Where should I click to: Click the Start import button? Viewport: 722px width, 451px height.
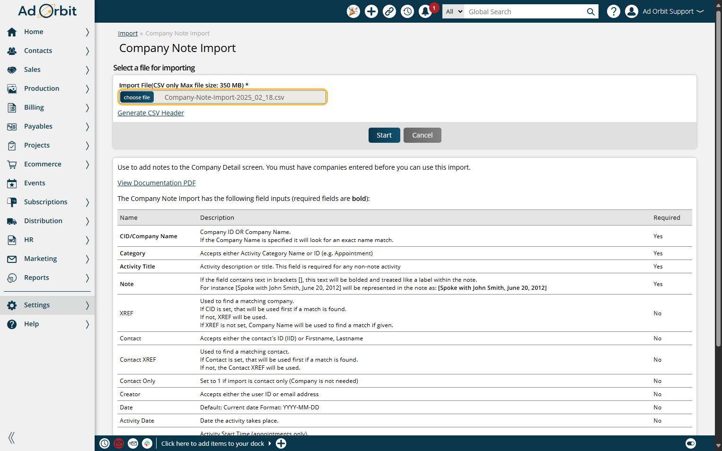[384, 135]
